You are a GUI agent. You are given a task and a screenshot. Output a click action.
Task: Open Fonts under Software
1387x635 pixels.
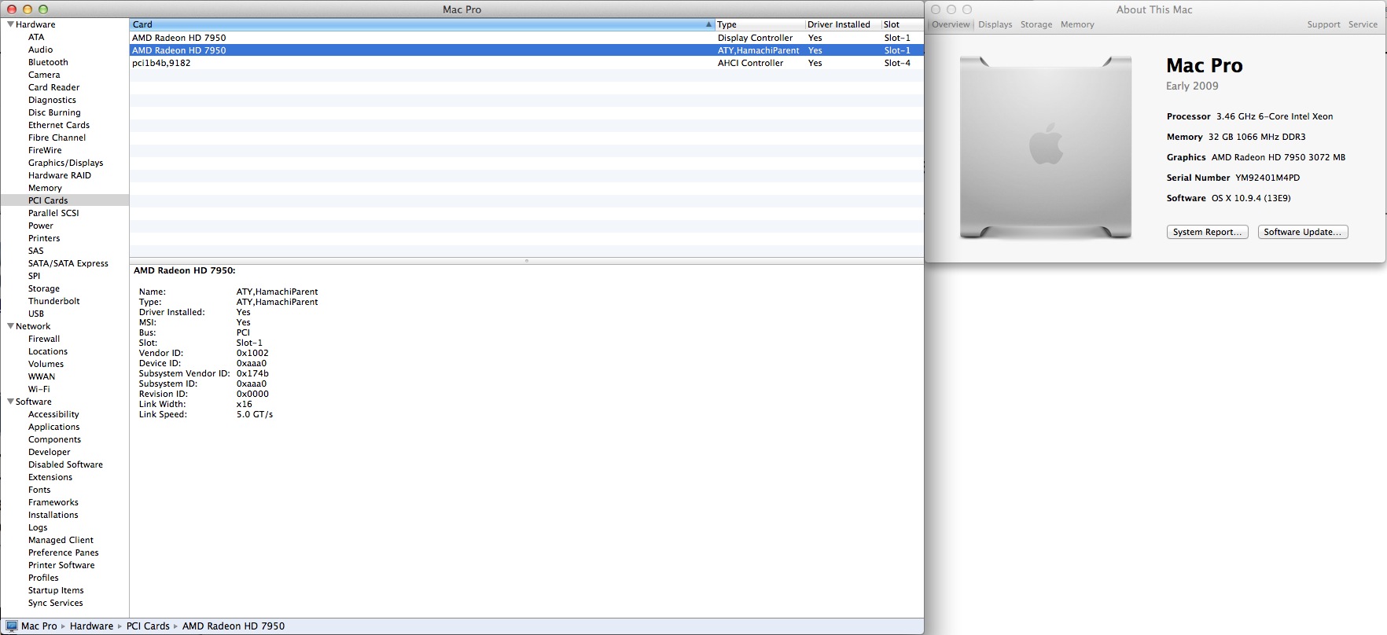39,490
